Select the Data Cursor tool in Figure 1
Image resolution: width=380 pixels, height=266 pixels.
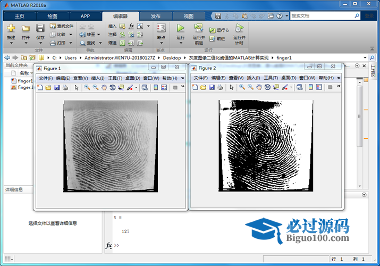pos(121,87)
